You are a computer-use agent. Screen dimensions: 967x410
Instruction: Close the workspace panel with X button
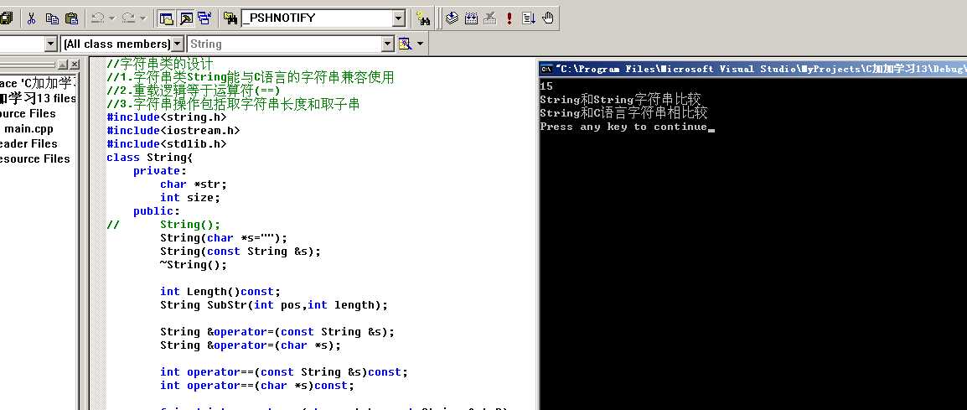pos(74,65)
